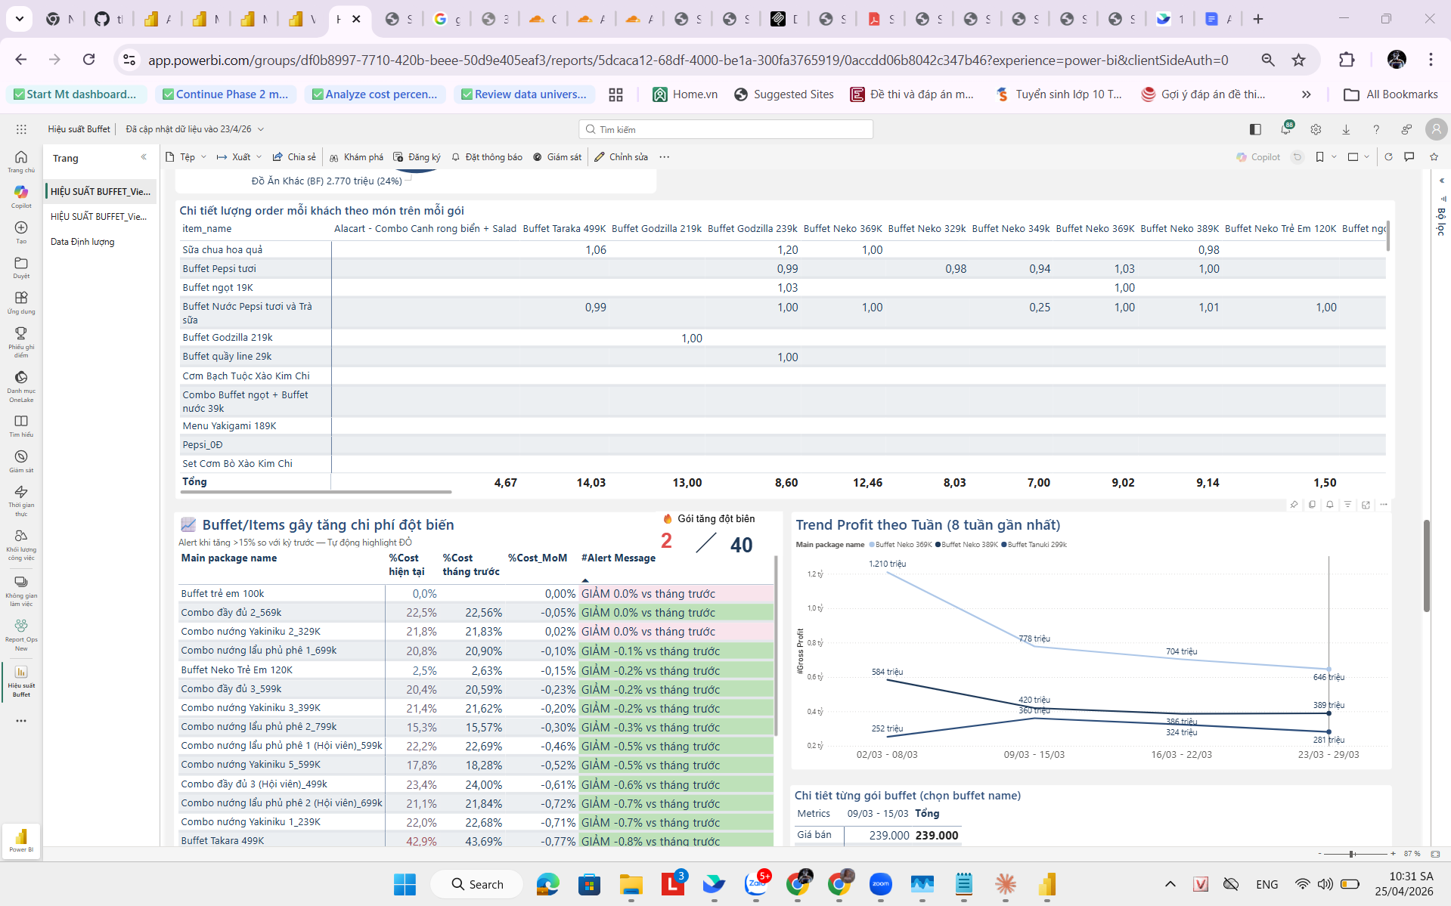Open OneLake catalog in left navigation
This screenshot has height=906, width=1451.
click(21, 384)
